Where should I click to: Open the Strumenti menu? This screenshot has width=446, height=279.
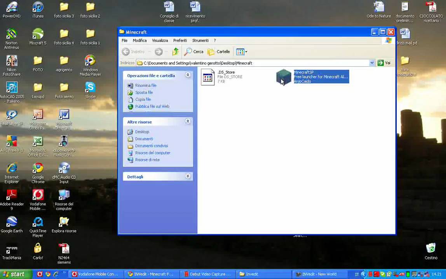pyautogui.click(x=200, y=40)
